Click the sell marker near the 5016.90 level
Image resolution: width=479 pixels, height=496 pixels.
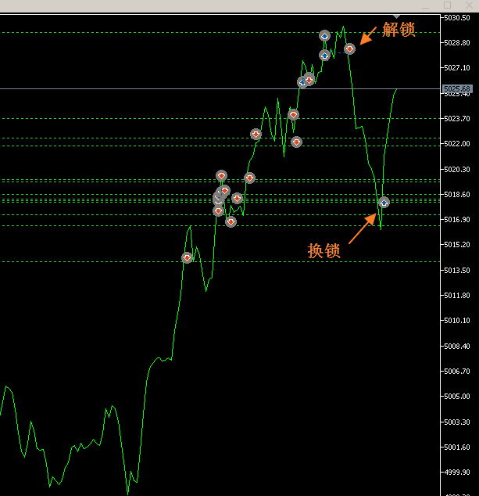click(231, 221)
